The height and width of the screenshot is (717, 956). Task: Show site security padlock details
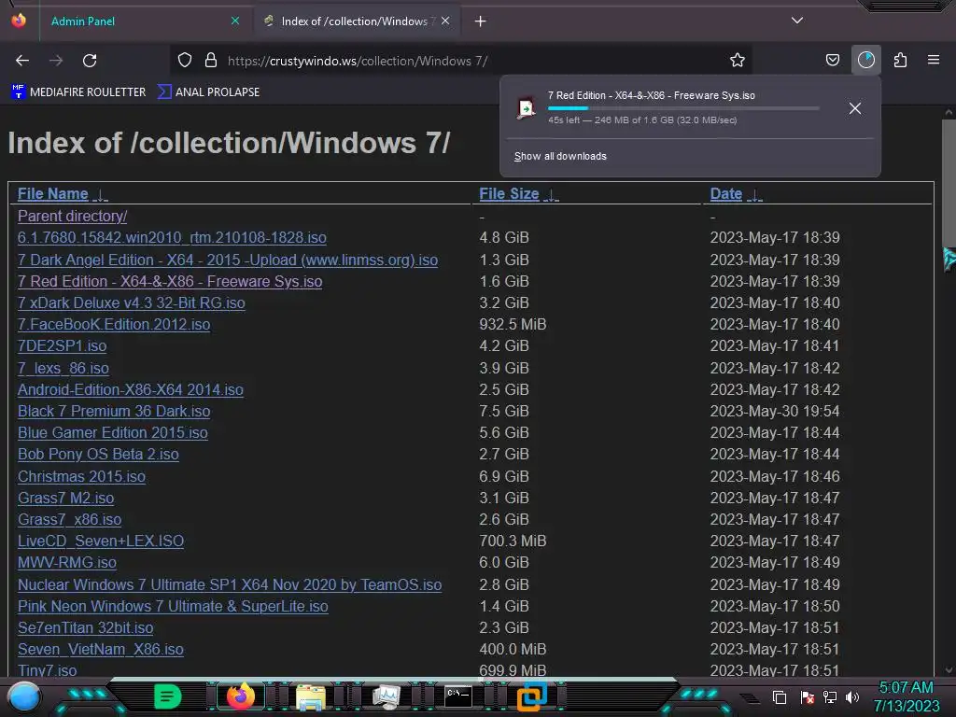click(211, 61)
